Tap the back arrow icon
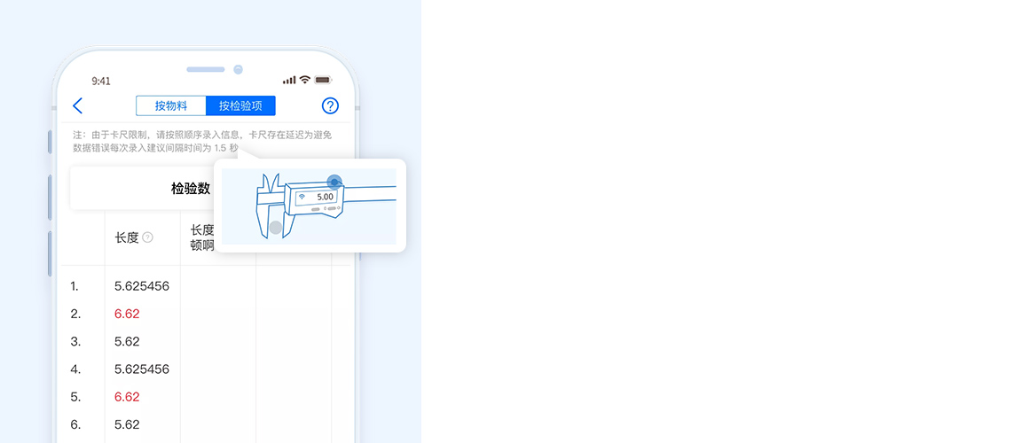Viewport: 1029px width, 443px height. (77, 105)
